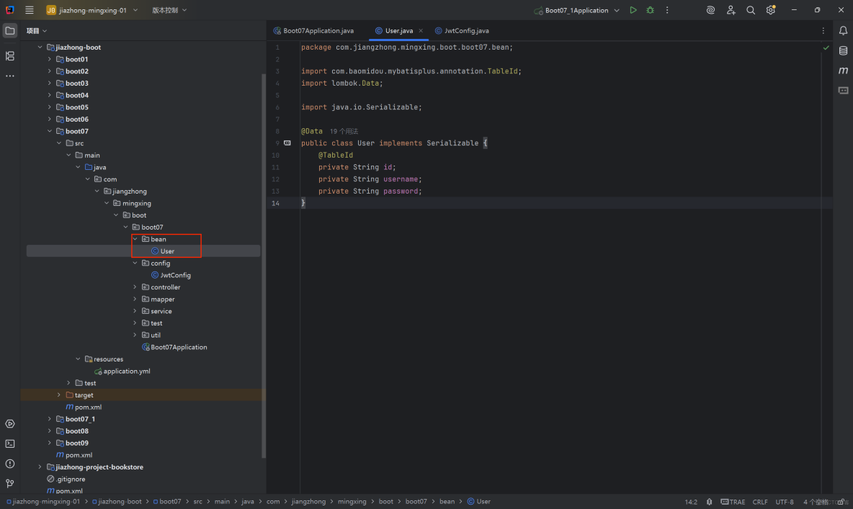Open the Boot07_1Application run configuration dropdown

point(576,10)
